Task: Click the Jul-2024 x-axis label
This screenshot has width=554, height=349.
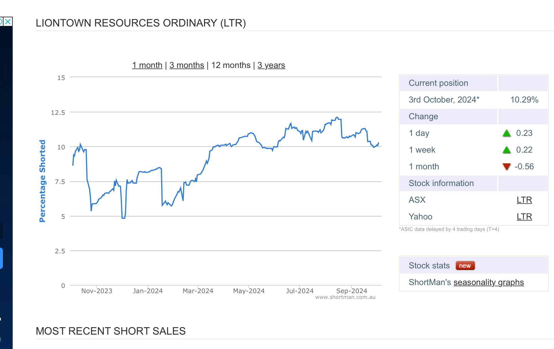Action: (300, 291)
